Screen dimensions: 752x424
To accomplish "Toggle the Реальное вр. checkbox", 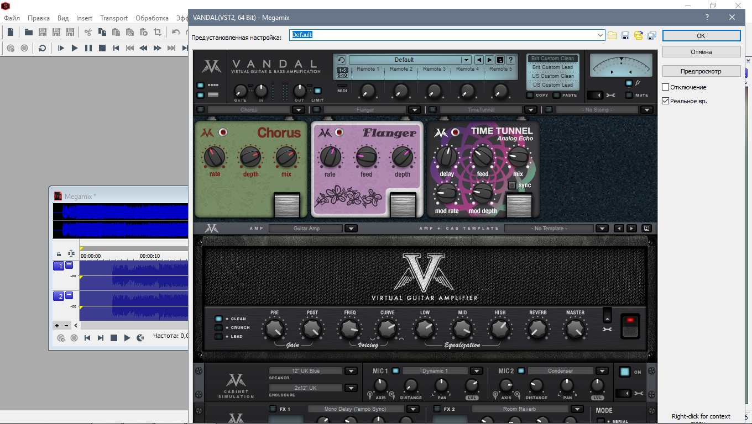I will point(666,101).
